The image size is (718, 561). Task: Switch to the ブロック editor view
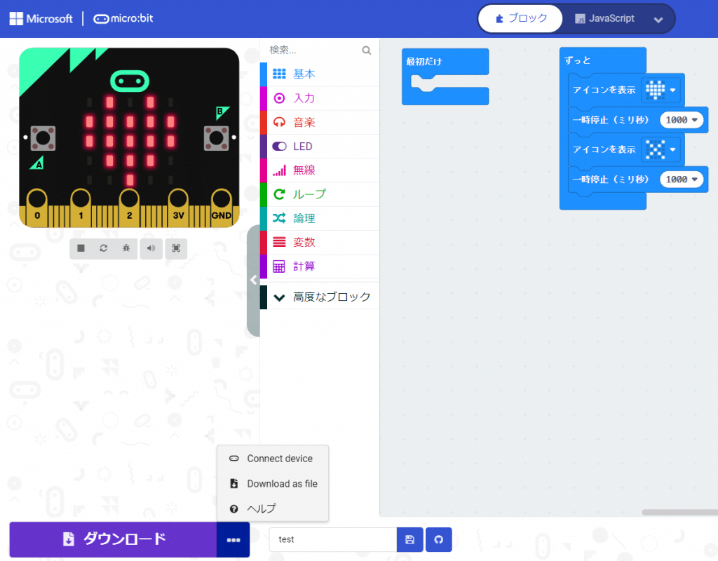[520, 19]
